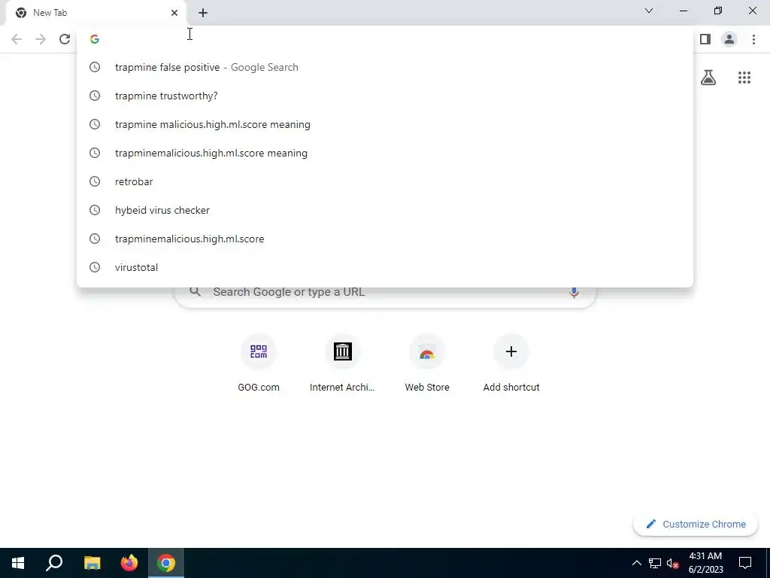
Task: Click the clock icon beside retrobar
Action: coord(95,181)
